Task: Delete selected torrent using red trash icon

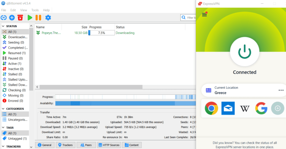Action: 20,17
